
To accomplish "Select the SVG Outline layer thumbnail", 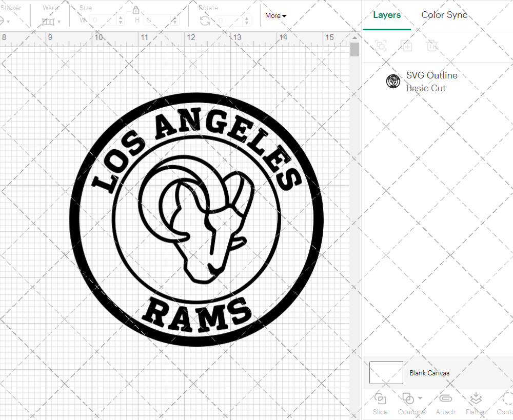I will coord(393,81).
